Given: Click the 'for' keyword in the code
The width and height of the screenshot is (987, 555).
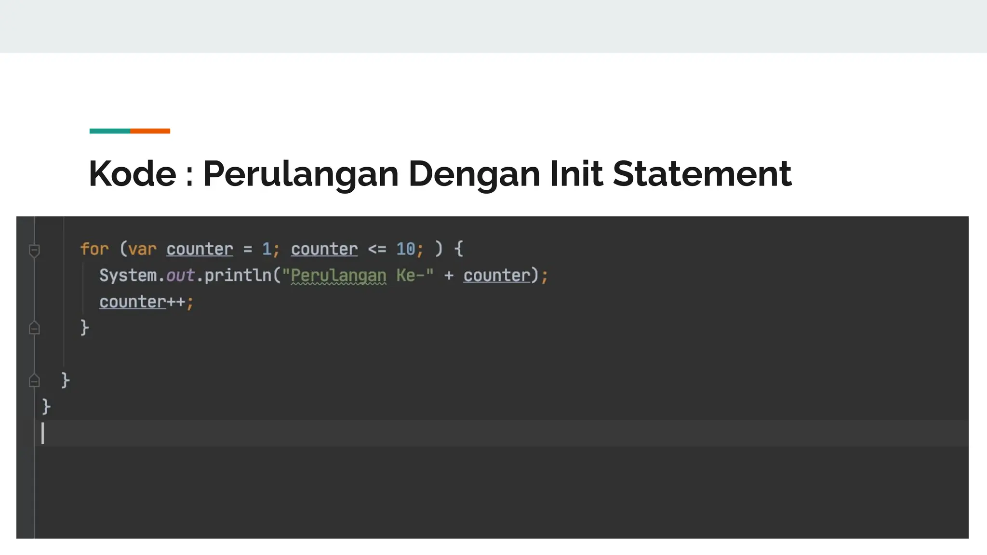Looking at the screenshot, I should (94, 249).
